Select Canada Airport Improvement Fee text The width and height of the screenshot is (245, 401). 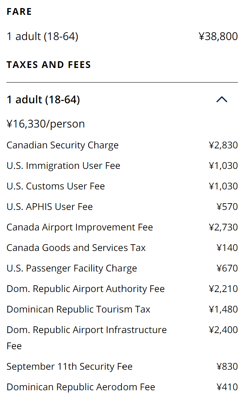[x=80, y=227]
